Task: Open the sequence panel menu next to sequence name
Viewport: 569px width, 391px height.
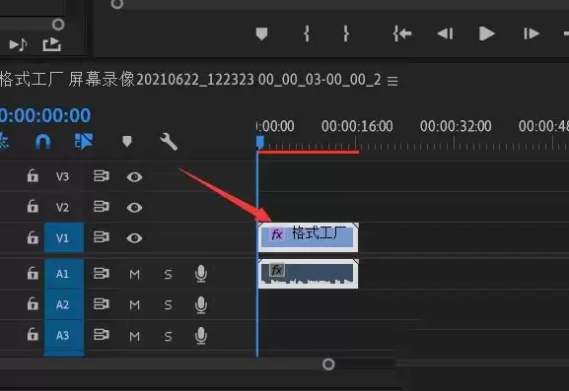Action: pyautogui.click(x=392, y=81)
